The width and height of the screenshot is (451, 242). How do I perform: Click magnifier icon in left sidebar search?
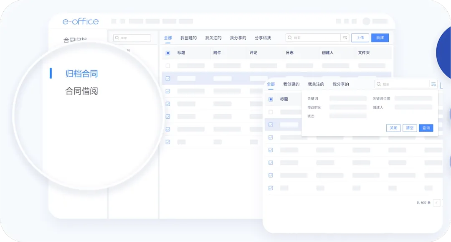[117, 38]
